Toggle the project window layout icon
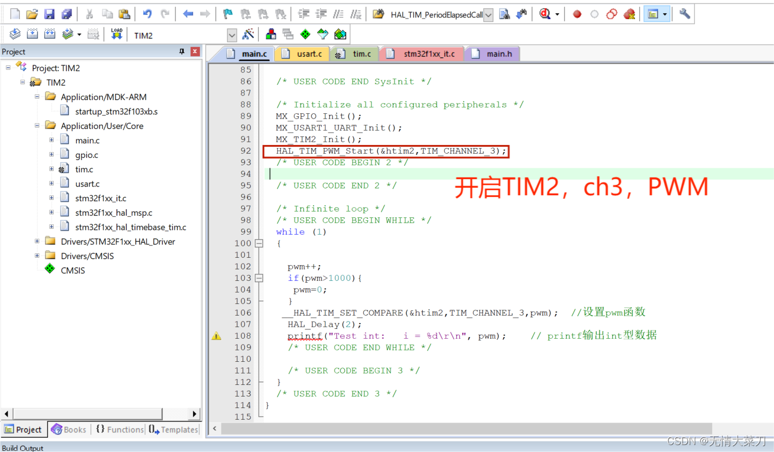 (653, 14)
